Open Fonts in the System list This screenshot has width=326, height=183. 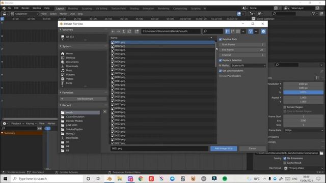point(69,83)
